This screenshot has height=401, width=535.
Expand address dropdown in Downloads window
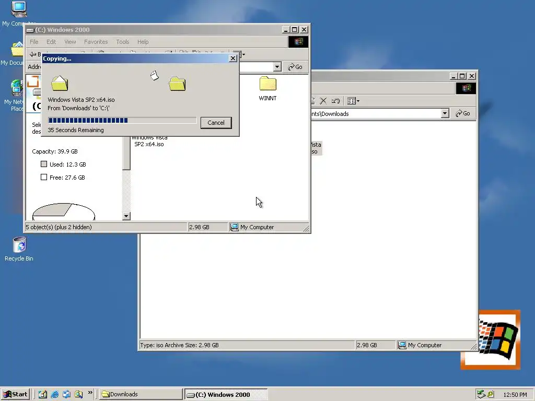(x=445, y=113)
